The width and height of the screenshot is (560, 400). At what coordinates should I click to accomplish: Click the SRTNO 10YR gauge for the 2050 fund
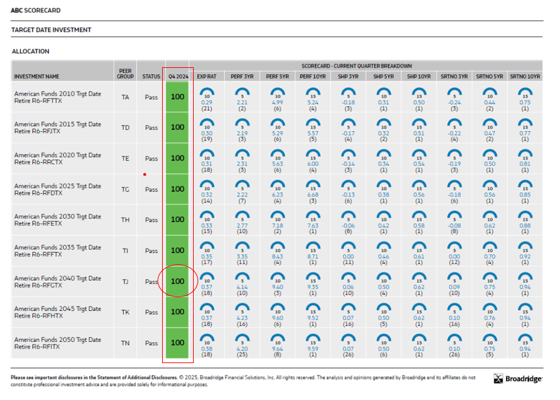[x=525, y=339]
